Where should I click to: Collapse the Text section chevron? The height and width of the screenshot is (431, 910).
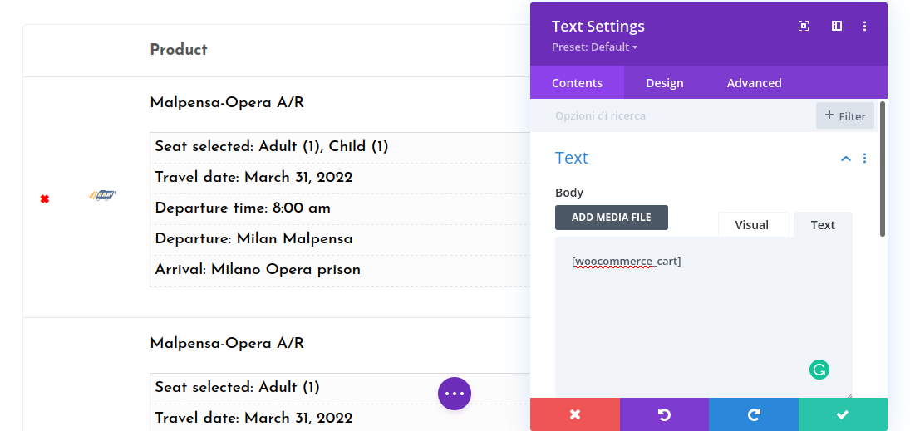coord(846,158)
